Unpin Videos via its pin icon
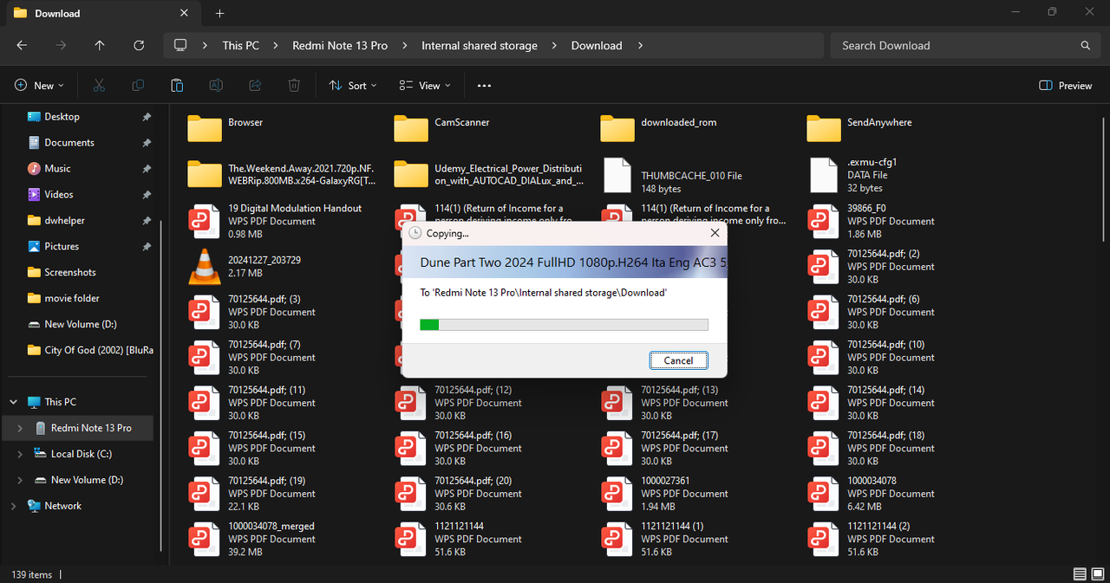This screenshot has width=1110, height=583. coord(147,195)
